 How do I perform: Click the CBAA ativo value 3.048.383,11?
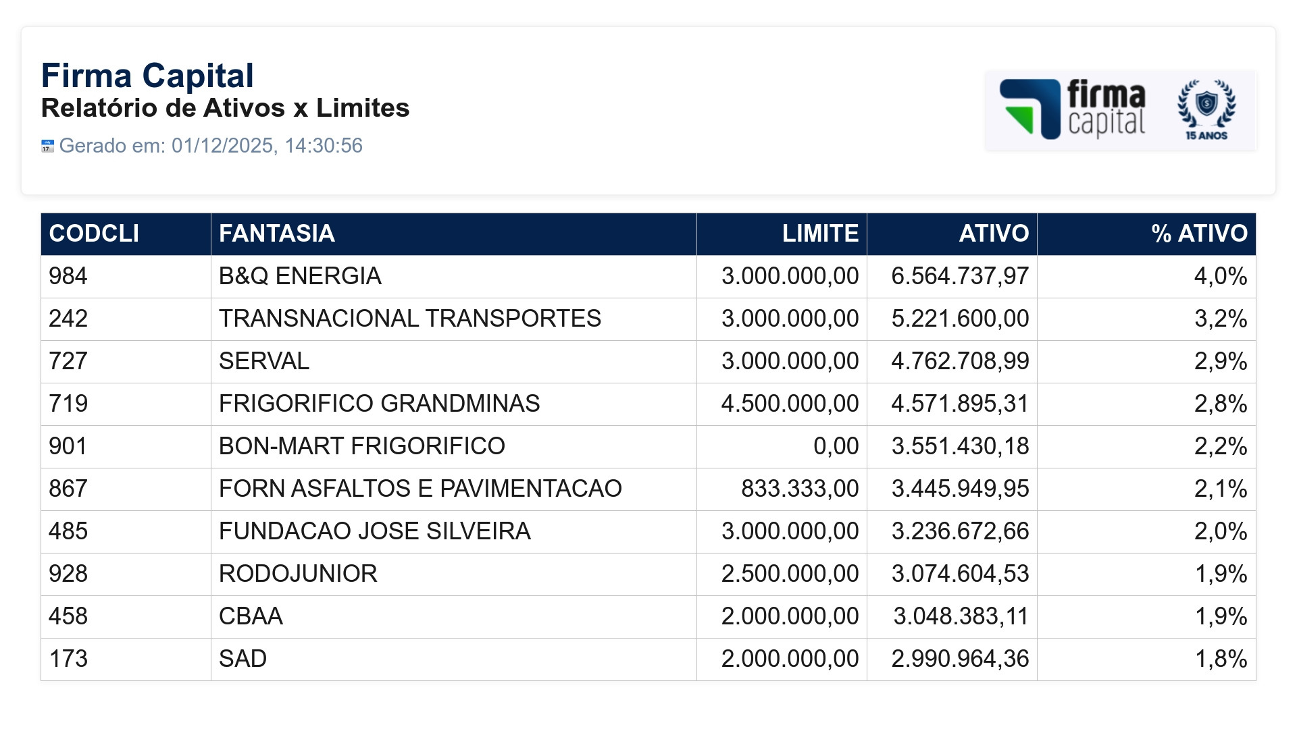[961, 617]
